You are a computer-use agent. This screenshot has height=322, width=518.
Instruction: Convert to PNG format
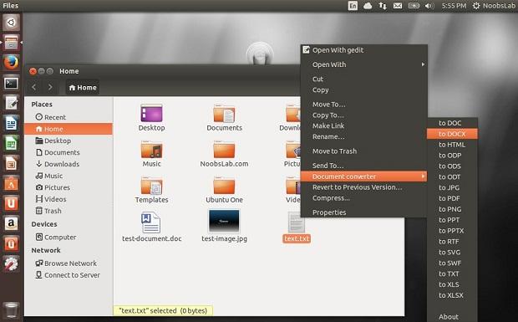(452, 209)
